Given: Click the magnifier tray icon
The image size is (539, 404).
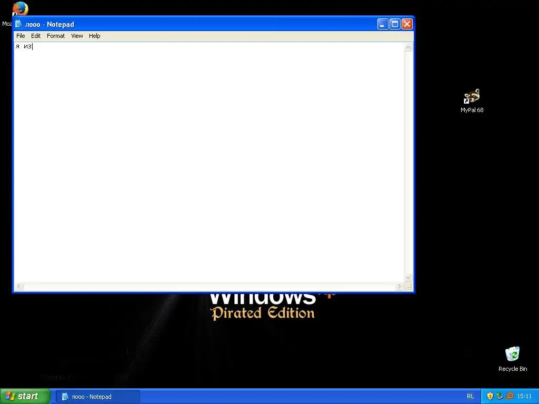Looking at the screenshot, I should [x=510, y=396].
